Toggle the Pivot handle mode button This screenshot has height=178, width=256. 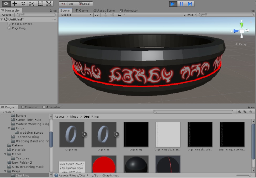click(67, 4)
